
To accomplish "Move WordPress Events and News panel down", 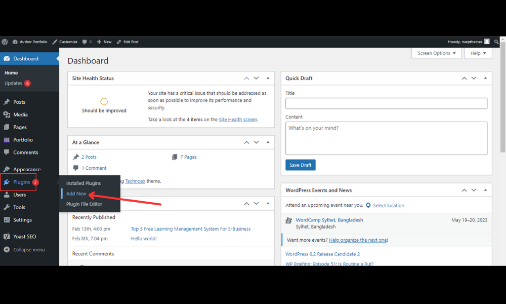I will click(x=474, y=191).
